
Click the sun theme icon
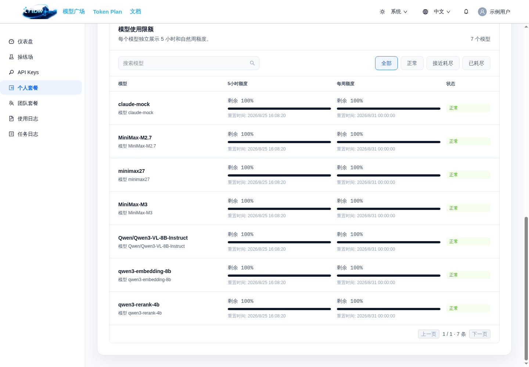382,12
